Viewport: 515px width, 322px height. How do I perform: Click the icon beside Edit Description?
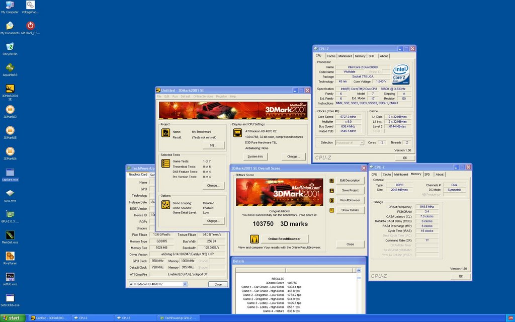coord(332,181)
